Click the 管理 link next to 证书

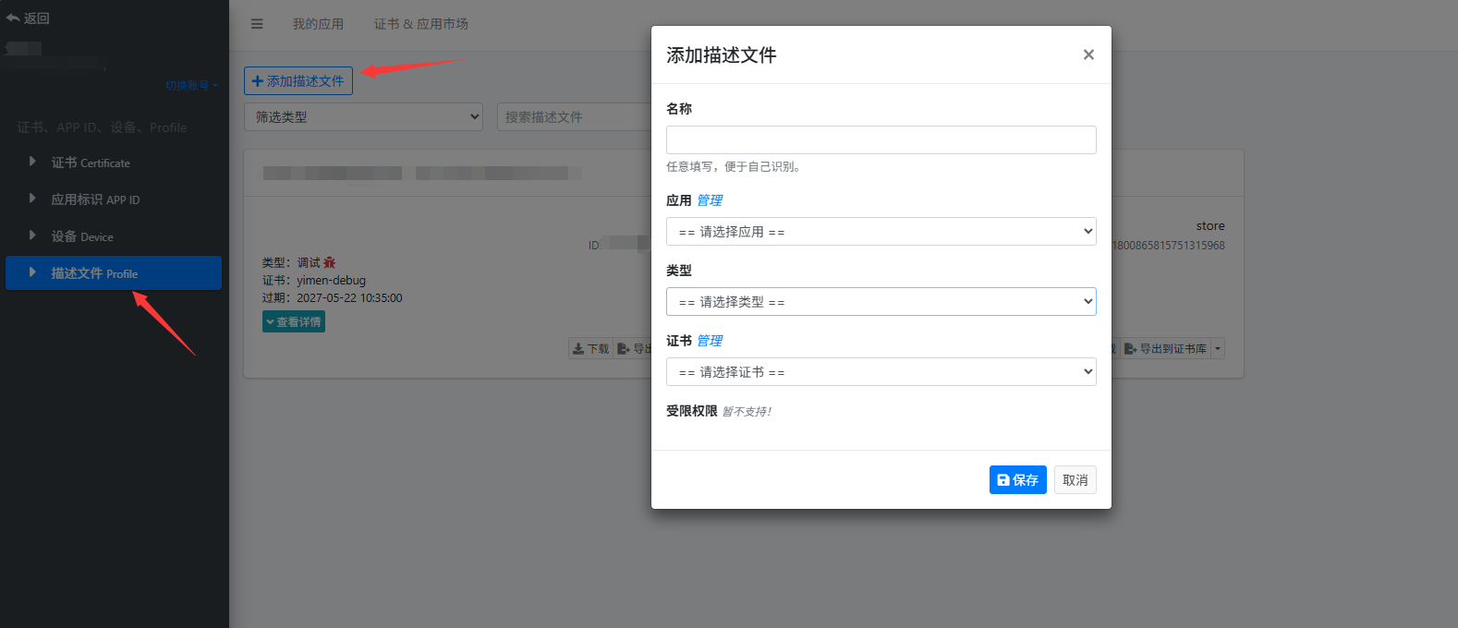710,341
